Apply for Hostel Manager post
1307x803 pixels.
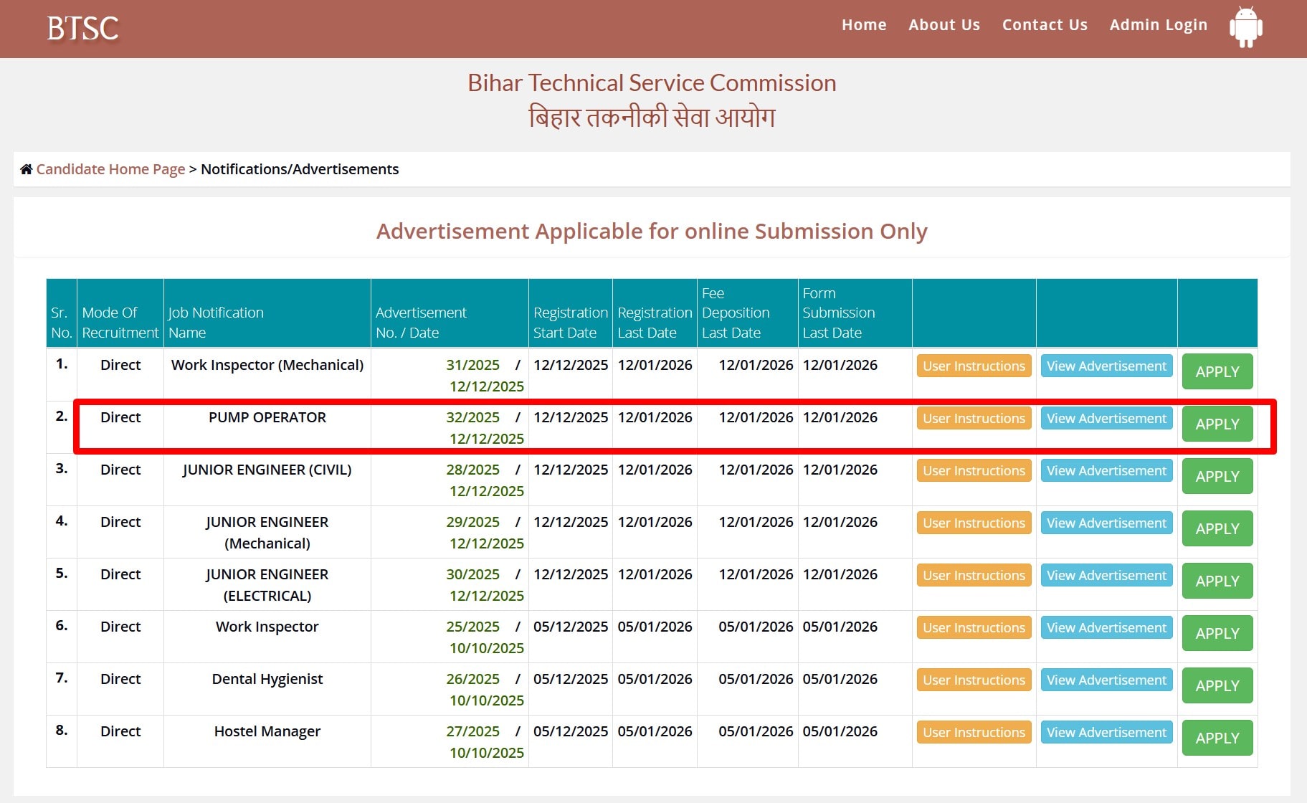1217,738
